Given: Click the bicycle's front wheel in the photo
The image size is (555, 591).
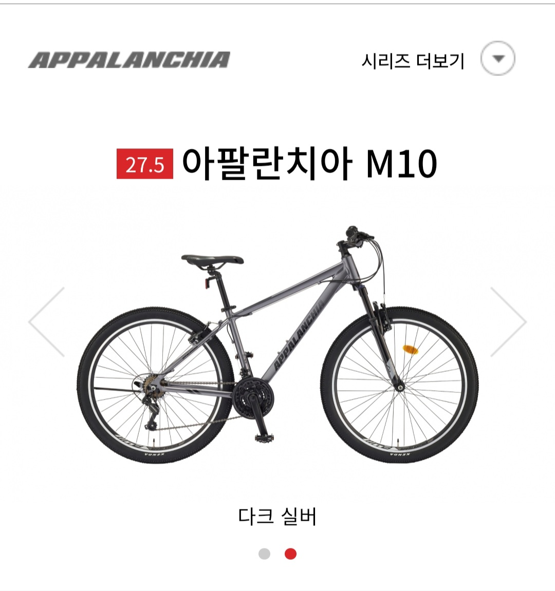Looking at the screenshot, I should pos(400,385).
